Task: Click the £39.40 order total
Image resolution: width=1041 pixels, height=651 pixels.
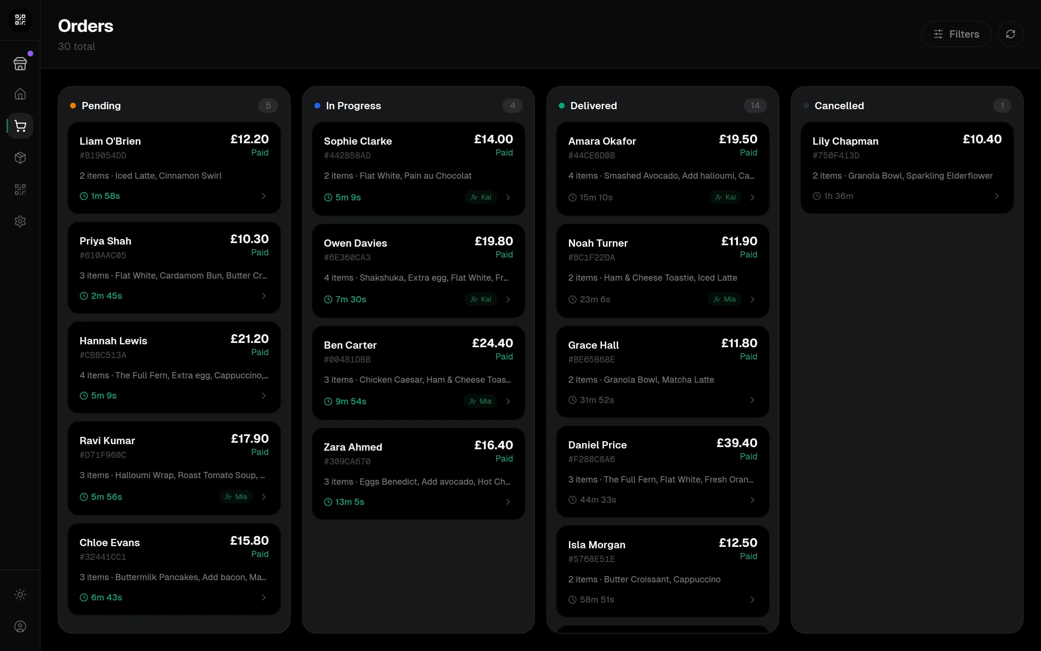Action: tap(736, 443)
